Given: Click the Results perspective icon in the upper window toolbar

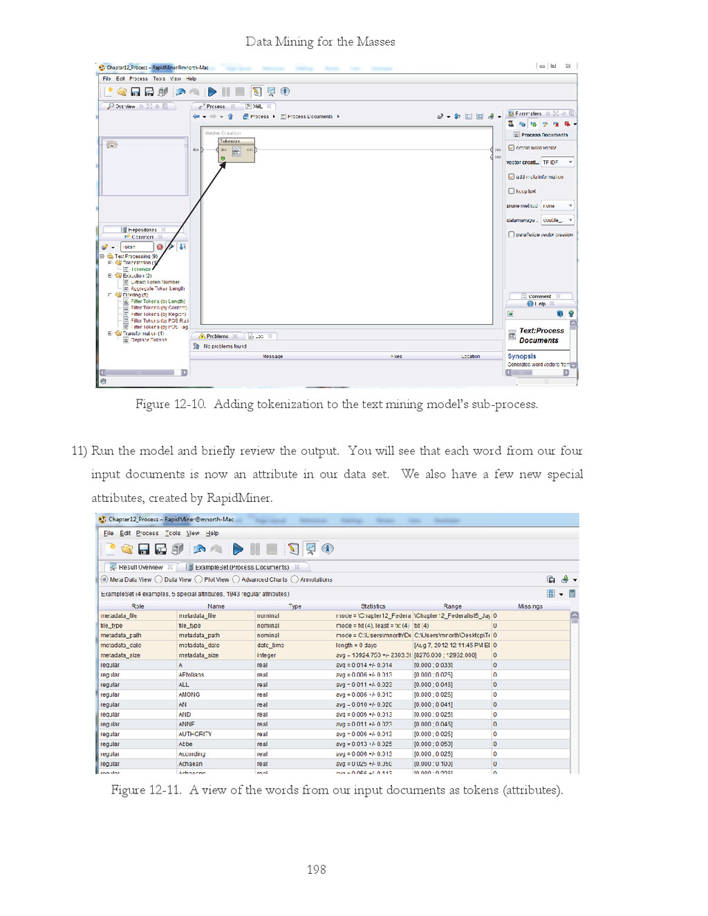Looking at the screenshot, I should tap(271, 91).
